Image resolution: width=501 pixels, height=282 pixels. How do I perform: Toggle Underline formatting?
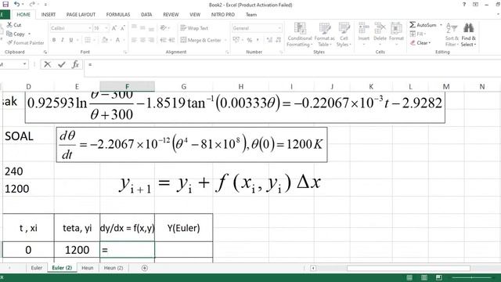pyautogui.click(x=71, y=40)
